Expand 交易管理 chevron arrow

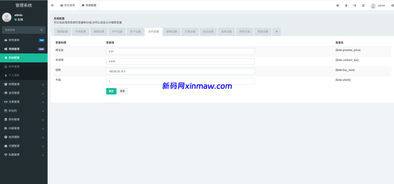(43, 102)
